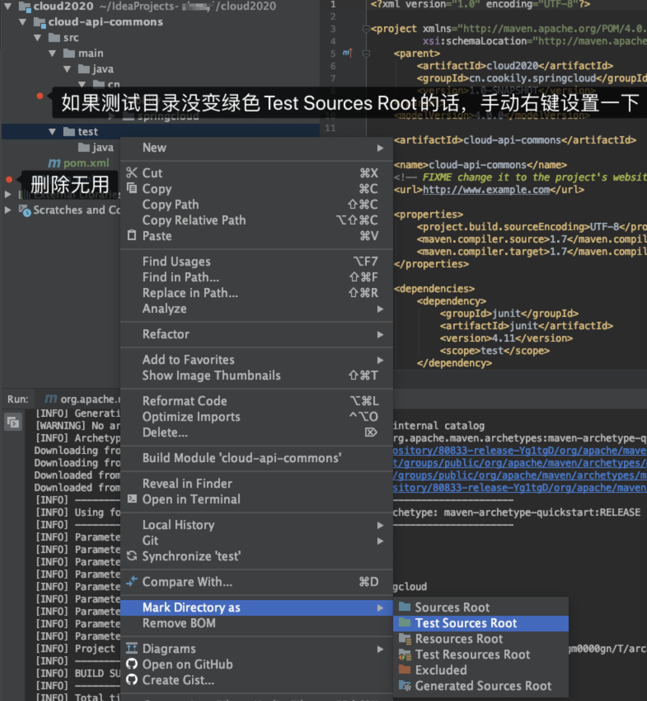The height and width of the screenshot is (701, 647).
Task: Click the Open on GitHub icon
Action: point(132,664)
